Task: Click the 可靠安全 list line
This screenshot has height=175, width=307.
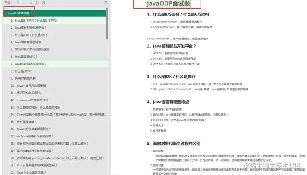Action: (x=157, y=125)
